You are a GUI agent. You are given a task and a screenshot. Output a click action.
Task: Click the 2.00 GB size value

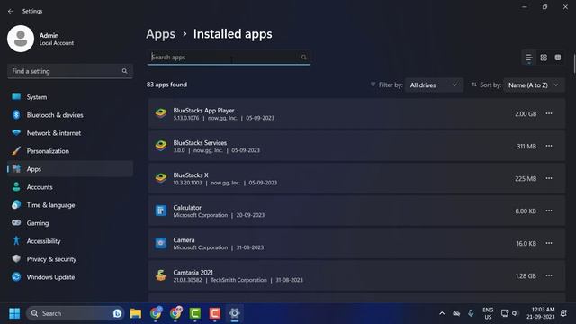526,114
